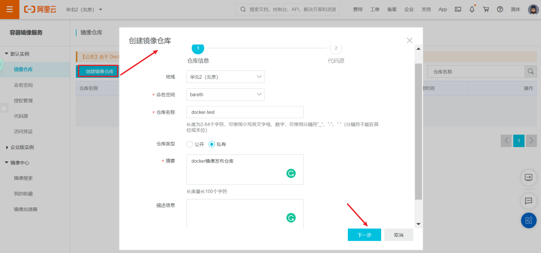Open 镜像仓库 in sidebar
The width and height of the screenshot is (541, 253).
point(23,69)
